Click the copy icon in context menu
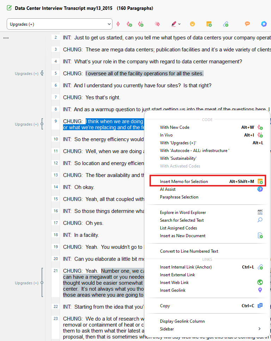Screen dimensions: 271x341 click(x=260, y=305)
